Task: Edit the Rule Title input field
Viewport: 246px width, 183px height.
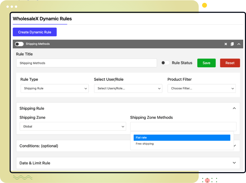Action: click(86, 63)
